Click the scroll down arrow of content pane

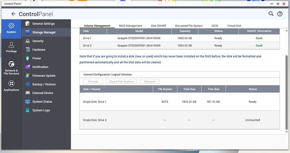[x=287, y=132]
